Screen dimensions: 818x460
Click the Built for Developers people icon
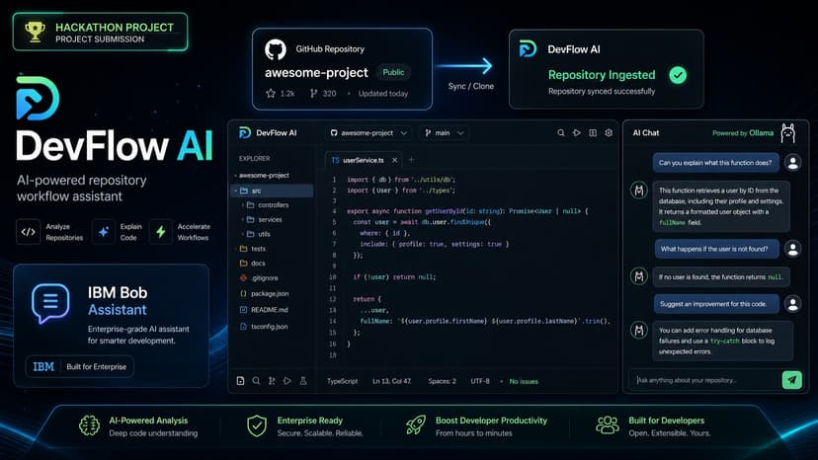pyautogui.click(x=608, y=425)
